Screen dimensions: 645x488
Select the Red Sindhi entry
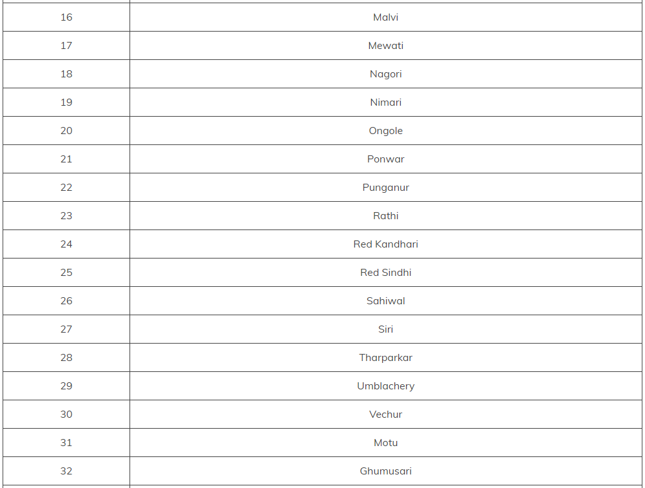(x=385, y=273)
